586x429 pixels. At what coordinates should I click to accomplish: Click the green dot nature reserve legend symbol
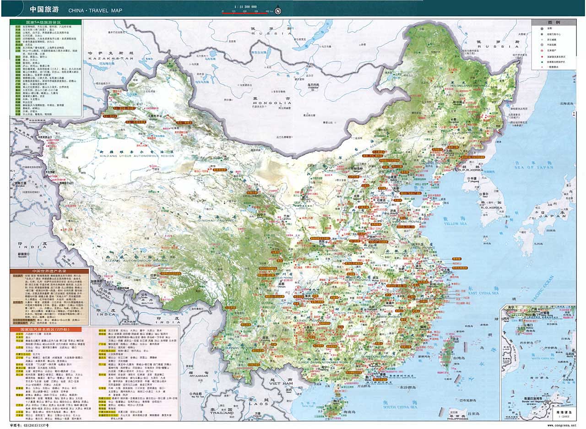(542, 62)
